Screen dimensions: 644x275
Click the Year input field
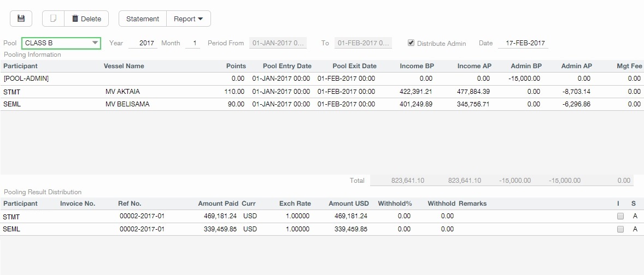click(143, 43)
